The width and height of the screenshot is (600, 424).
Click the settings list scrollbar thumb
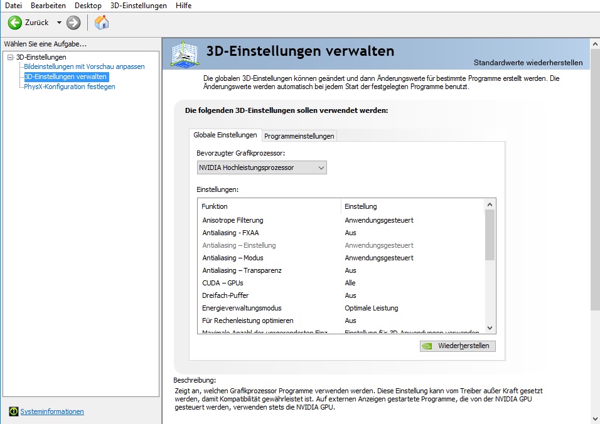490,235
